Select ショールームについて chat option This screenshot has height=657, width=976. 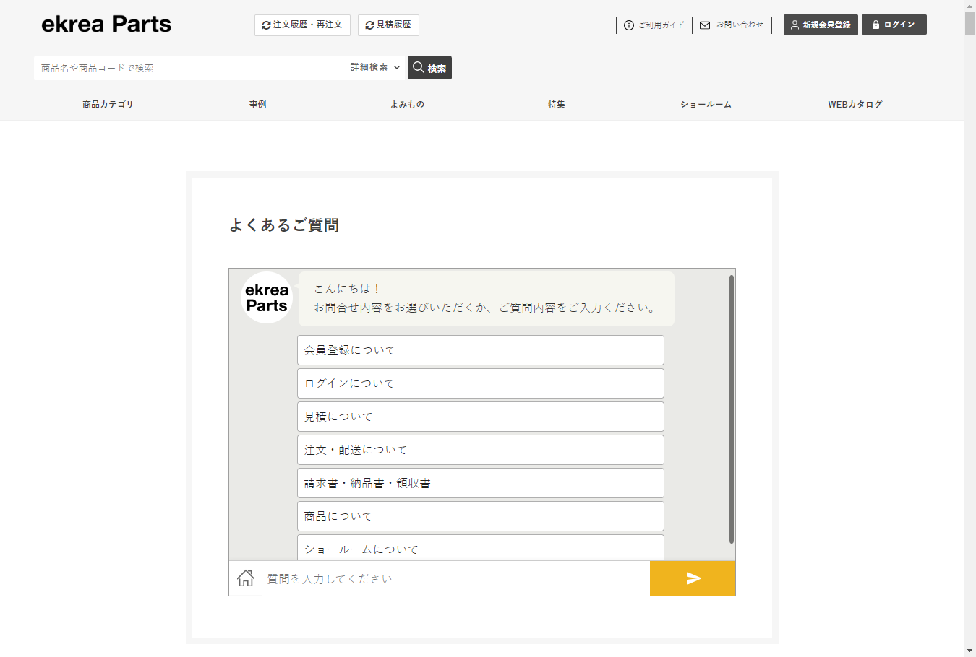point(481,548)
